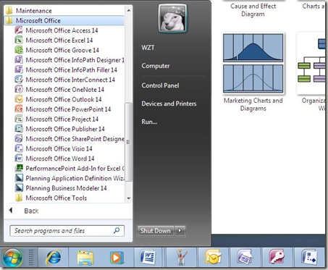The height and width of the screenshot is (270, 328).
Task: Collapse the Microsoft Office folder
Action: [x=64, y=20]
